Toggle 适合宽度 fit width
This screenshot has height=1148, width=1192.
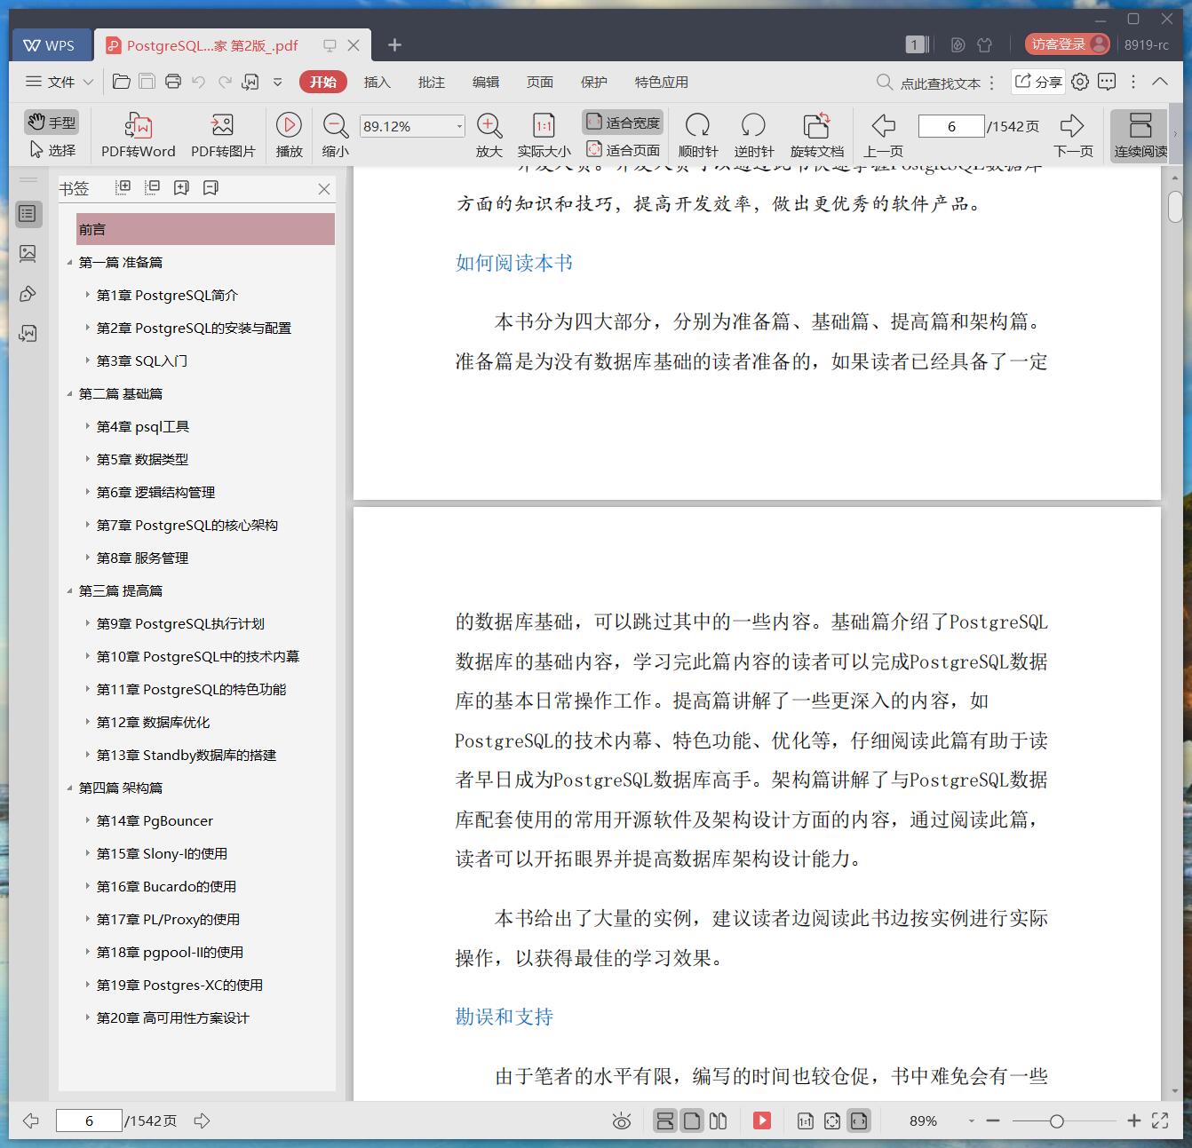623,123
